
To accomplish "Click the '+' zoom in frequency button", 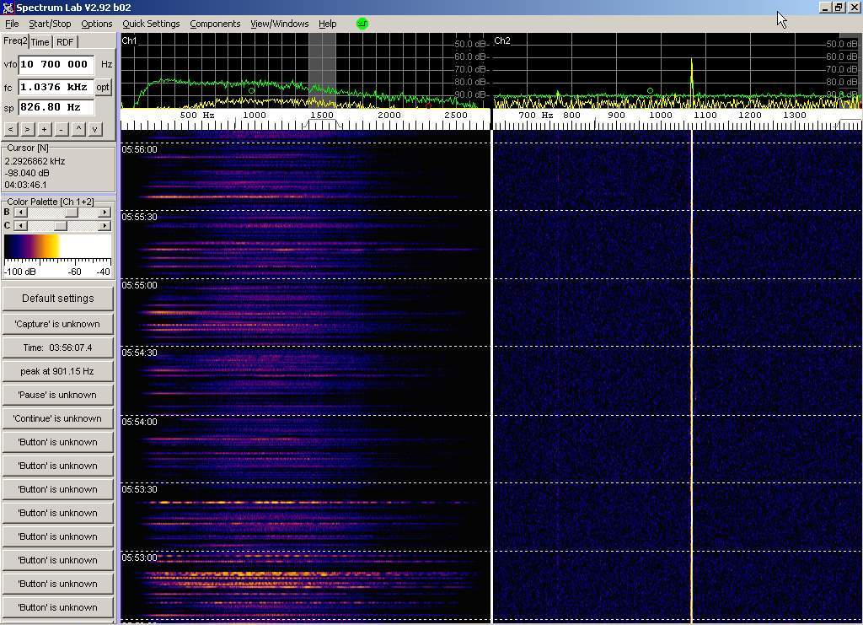I will [x=44, y=129].
